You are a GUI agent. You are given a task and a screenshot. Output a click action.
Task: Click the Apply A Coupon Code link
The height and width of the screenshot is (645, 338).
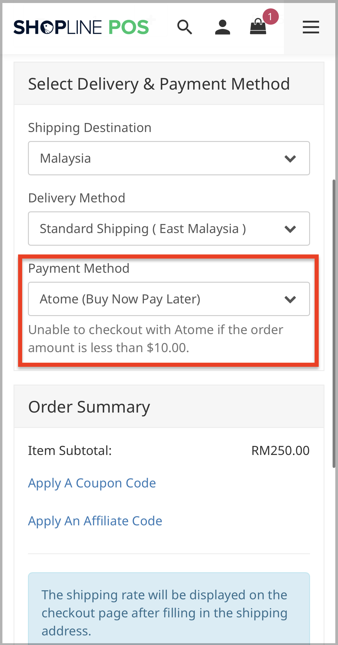point(92,483)
